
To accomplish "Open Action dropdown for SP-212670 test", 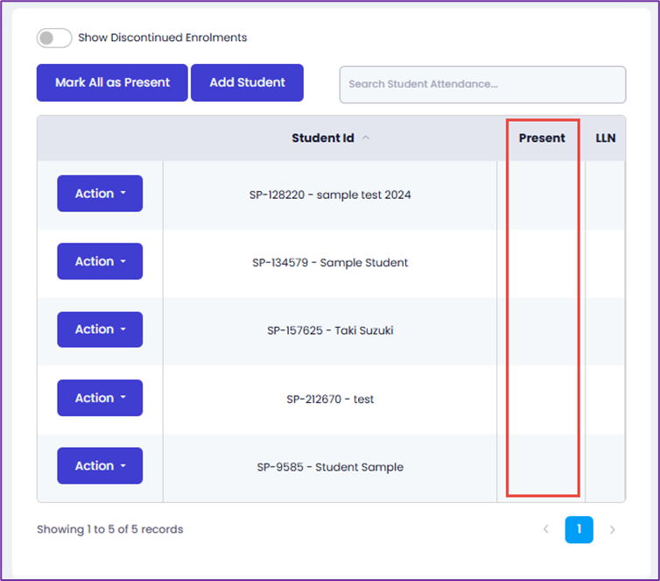I will click(100, 398).
